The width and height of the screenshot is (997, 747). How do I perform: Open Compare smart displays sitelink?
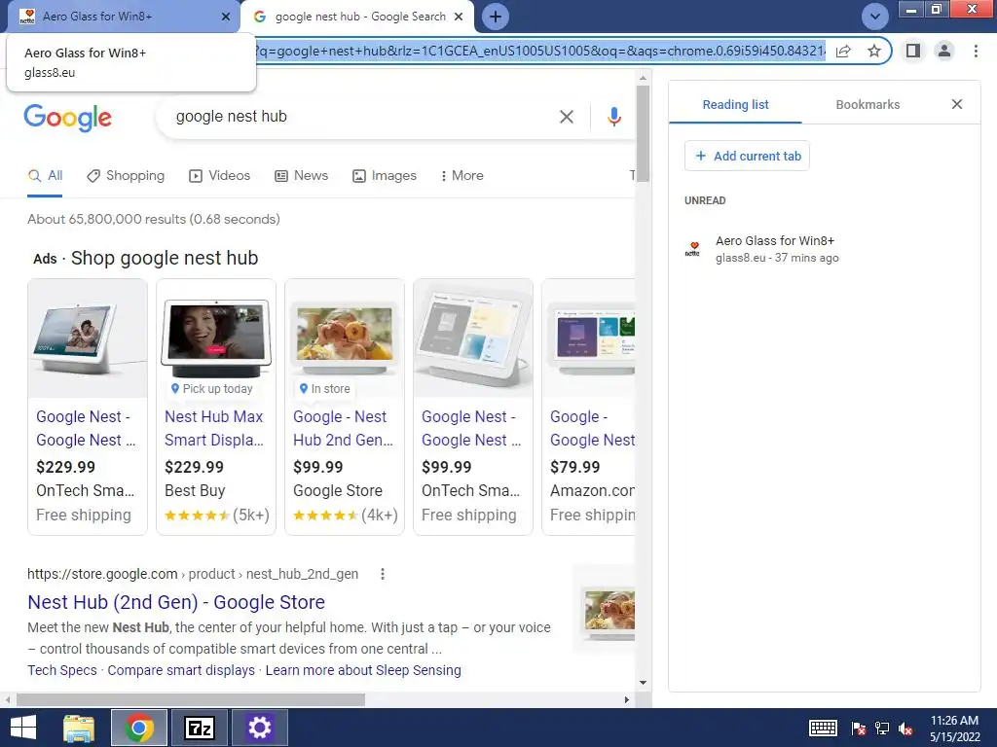(181, 670)
